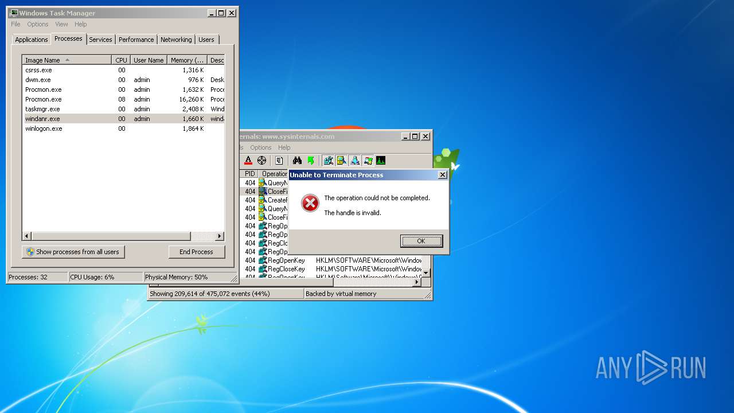This screenshot has width=734, height=413.
Task: Click the RegCloseKey operation text in Process Monitor
Action: pos(286,269)
